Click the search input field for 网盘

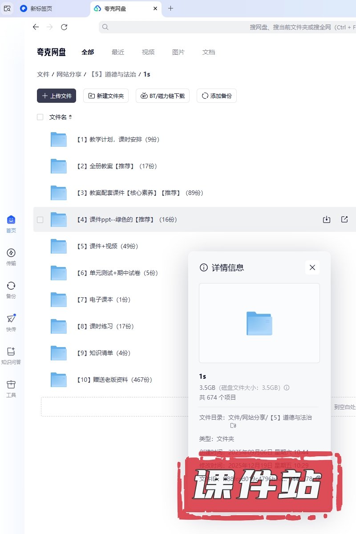222,27
